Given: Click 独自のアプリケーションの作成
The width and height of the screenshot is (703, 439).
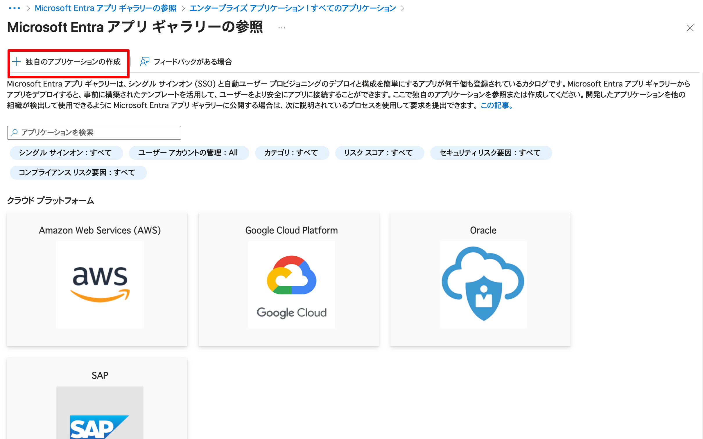Looking at the screenshot, I should [x=73, y=62].
